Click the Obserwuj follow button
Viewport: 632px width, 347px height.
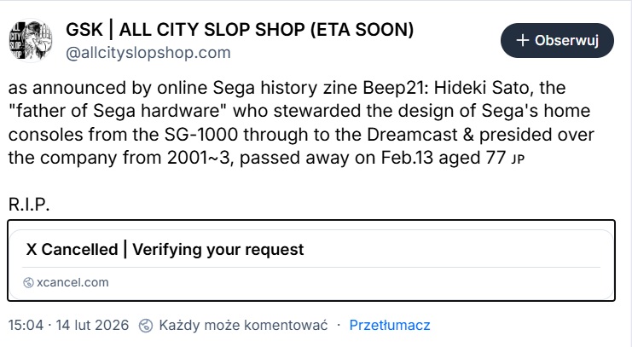[558, 40]
